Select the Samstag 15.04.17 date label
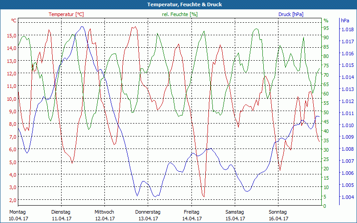 coord(235,215)
